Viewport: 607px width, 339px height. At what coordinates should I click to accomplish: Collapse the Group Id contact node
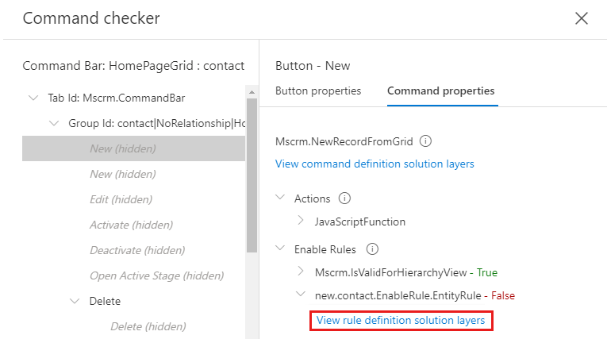point(54,123)
